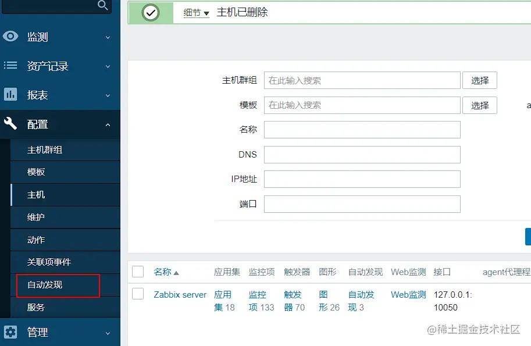Go to 模板 submenu item
This screenshot has width=531, height=346.
tap(65, 172)
